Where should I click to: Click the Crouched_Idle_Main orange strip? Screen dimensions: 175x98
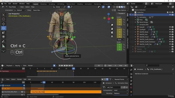(66, 92)
